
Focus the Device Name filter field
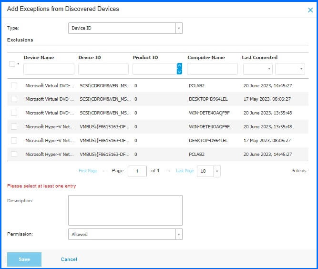click(49, 69)
